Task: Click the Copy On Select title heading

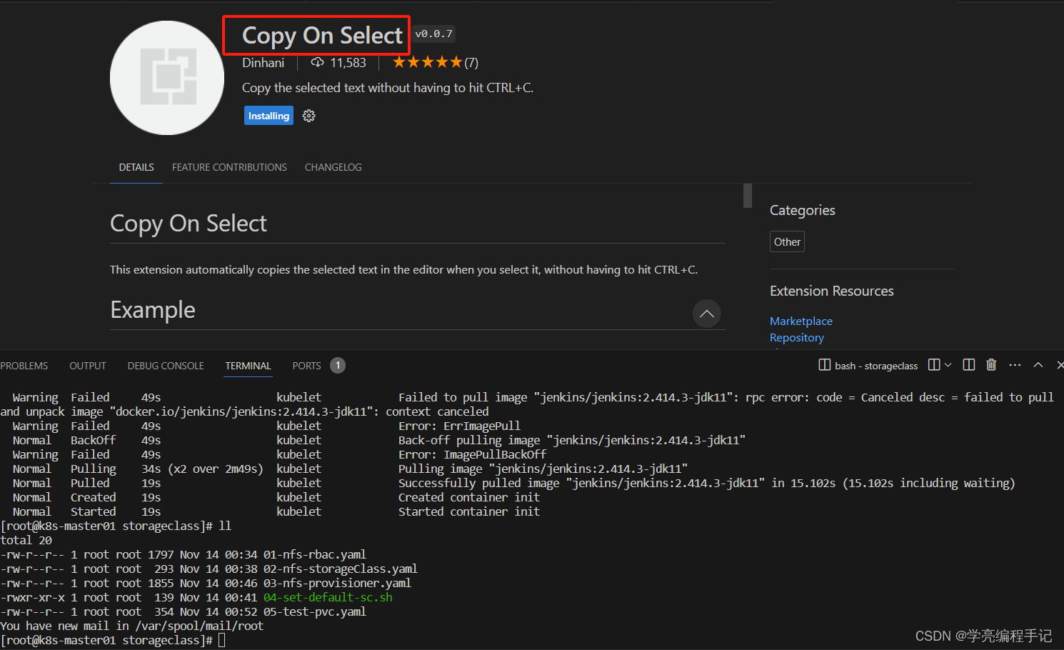Action: pos(322,35)
